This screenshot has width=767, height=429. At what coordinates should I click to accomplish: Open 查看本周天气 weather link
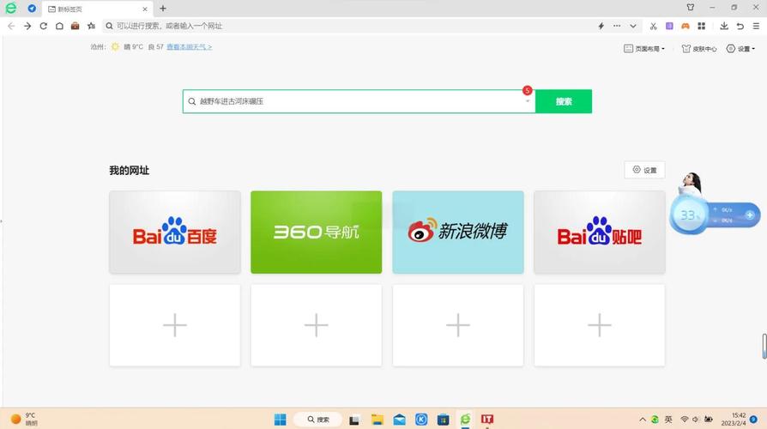190,47
